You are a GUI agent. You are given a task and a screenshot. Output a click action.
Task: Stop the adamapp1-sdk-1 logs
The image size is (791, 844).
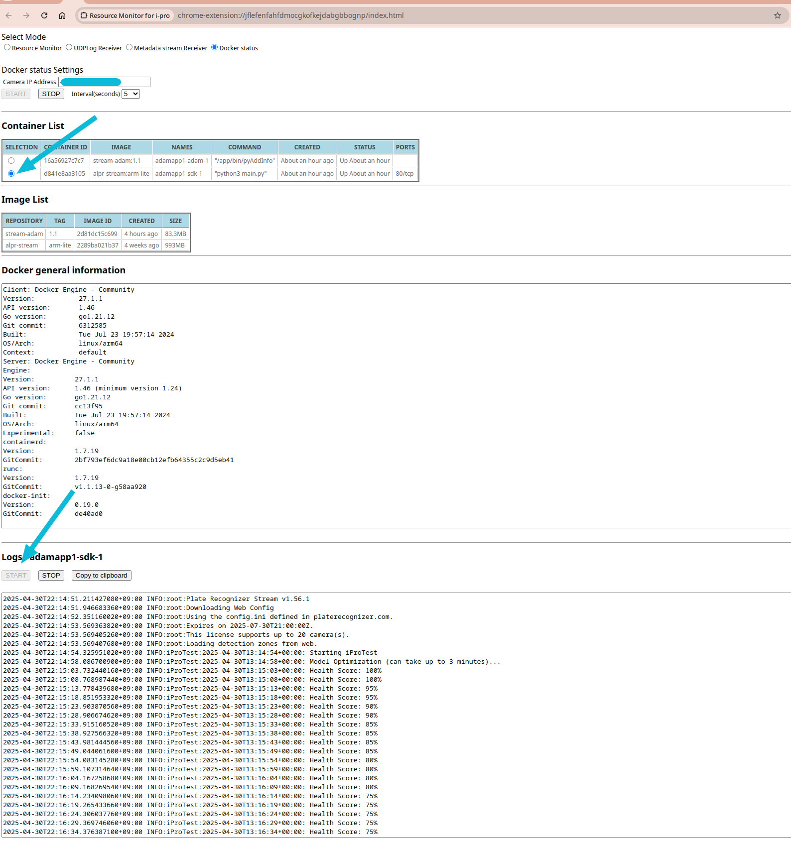click(51, 576)
